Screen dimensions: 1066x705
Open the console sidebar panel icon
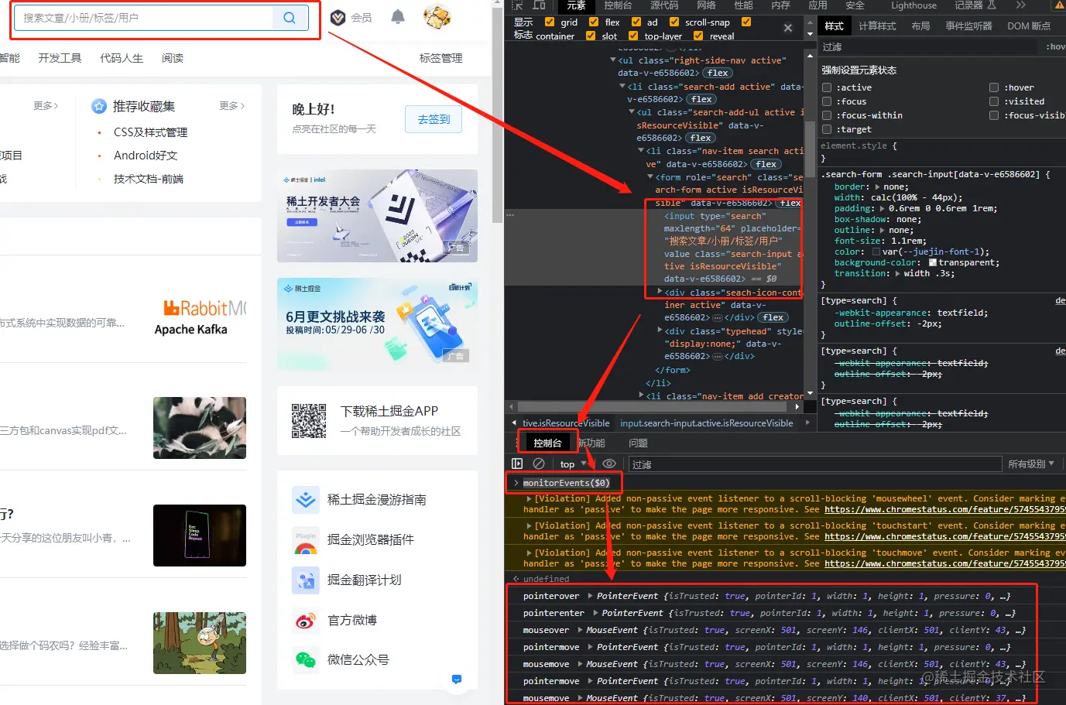pyautogui.click(x=516, y=463)
